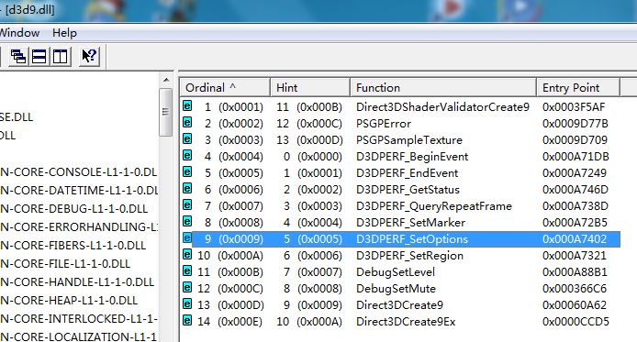Click export icon in Direct3DCreate9 row

coord(187,304)
